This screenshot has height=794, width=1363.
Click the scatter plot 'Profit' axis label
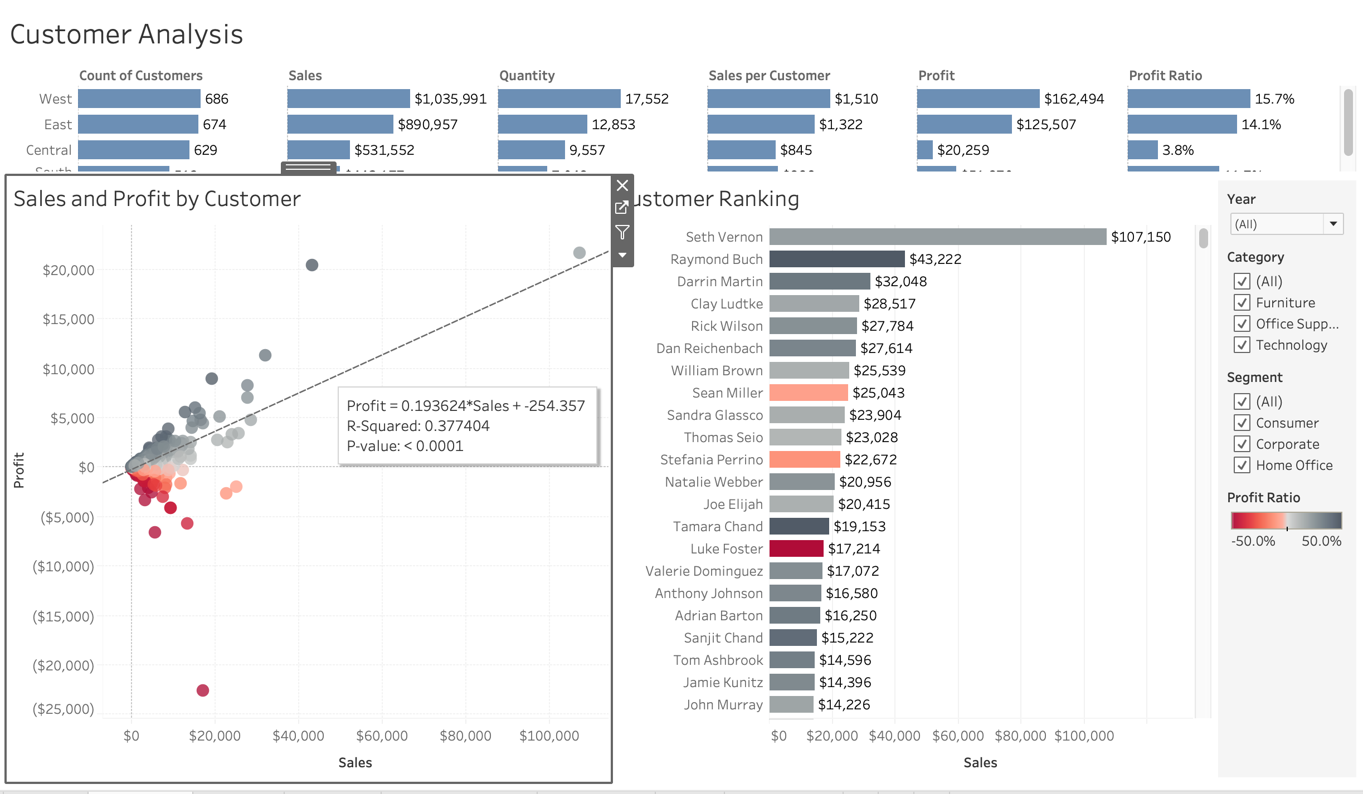19,470
